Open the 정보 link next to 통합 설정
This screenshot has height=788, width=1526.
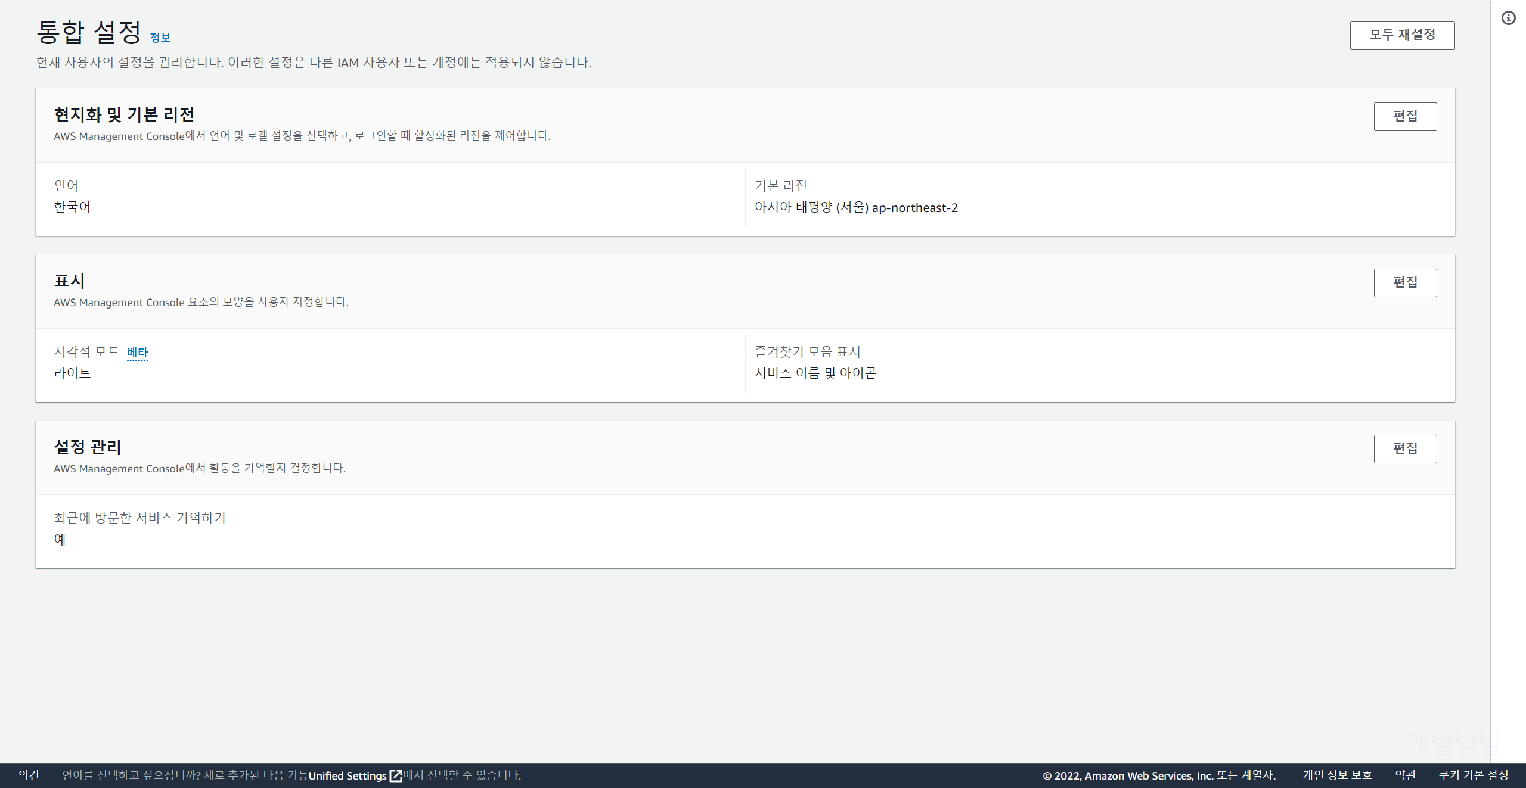[160, 38]
